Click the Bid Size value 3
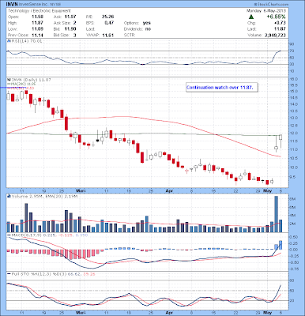Viewport: 305px width, 316px height. point(75,35)
